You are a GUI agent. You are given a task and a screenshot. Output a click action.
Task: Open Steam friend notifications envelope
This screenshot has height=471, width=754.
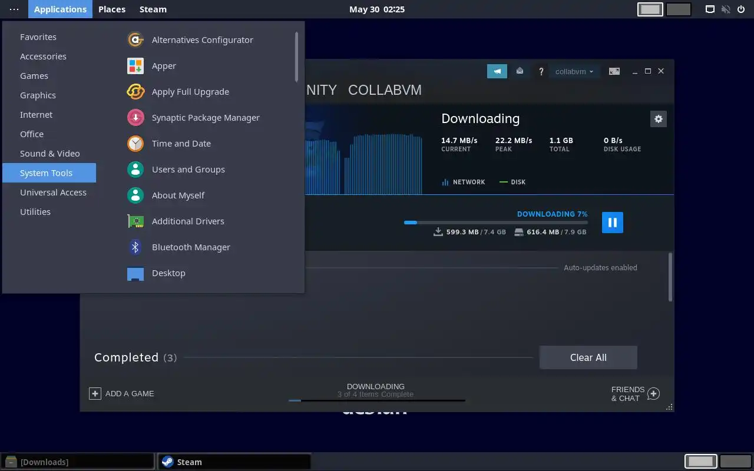(x=520, y=71)
